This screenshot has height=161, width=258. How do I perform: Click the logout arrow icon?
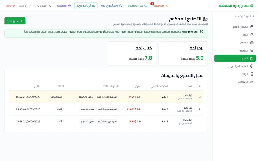click(14, 6)
